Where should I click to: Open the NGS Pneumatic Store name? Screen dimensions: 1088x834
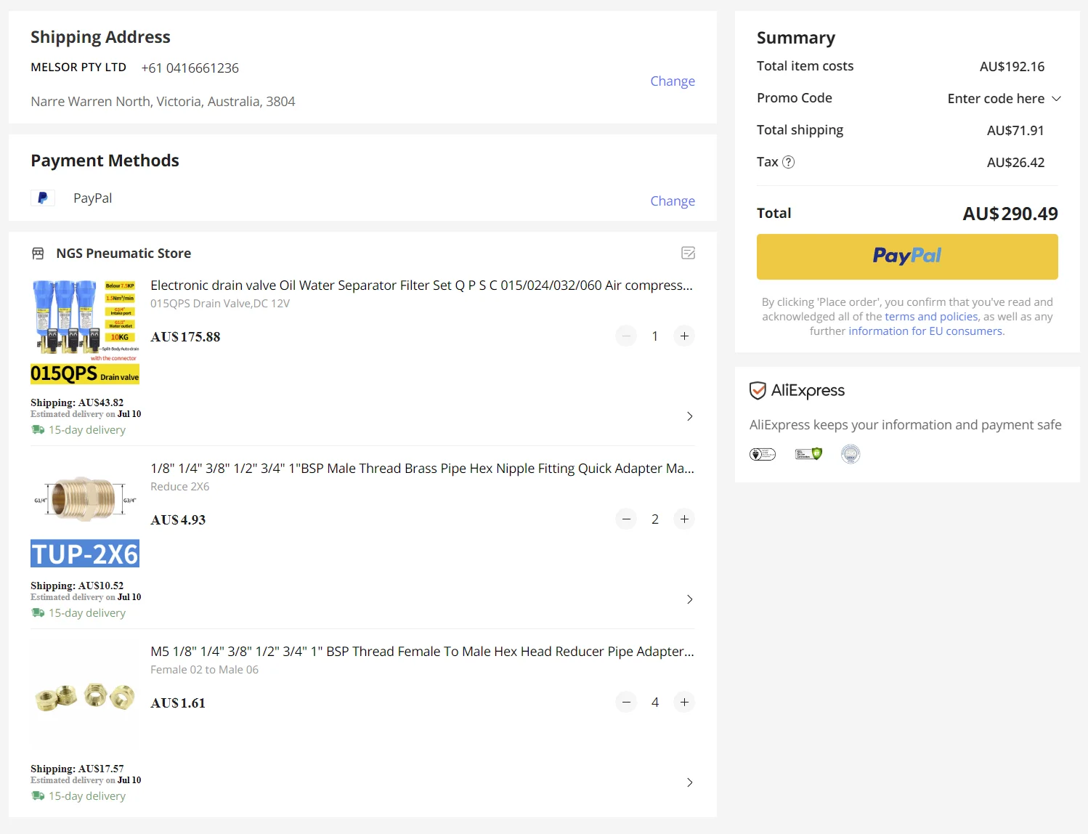123,254
